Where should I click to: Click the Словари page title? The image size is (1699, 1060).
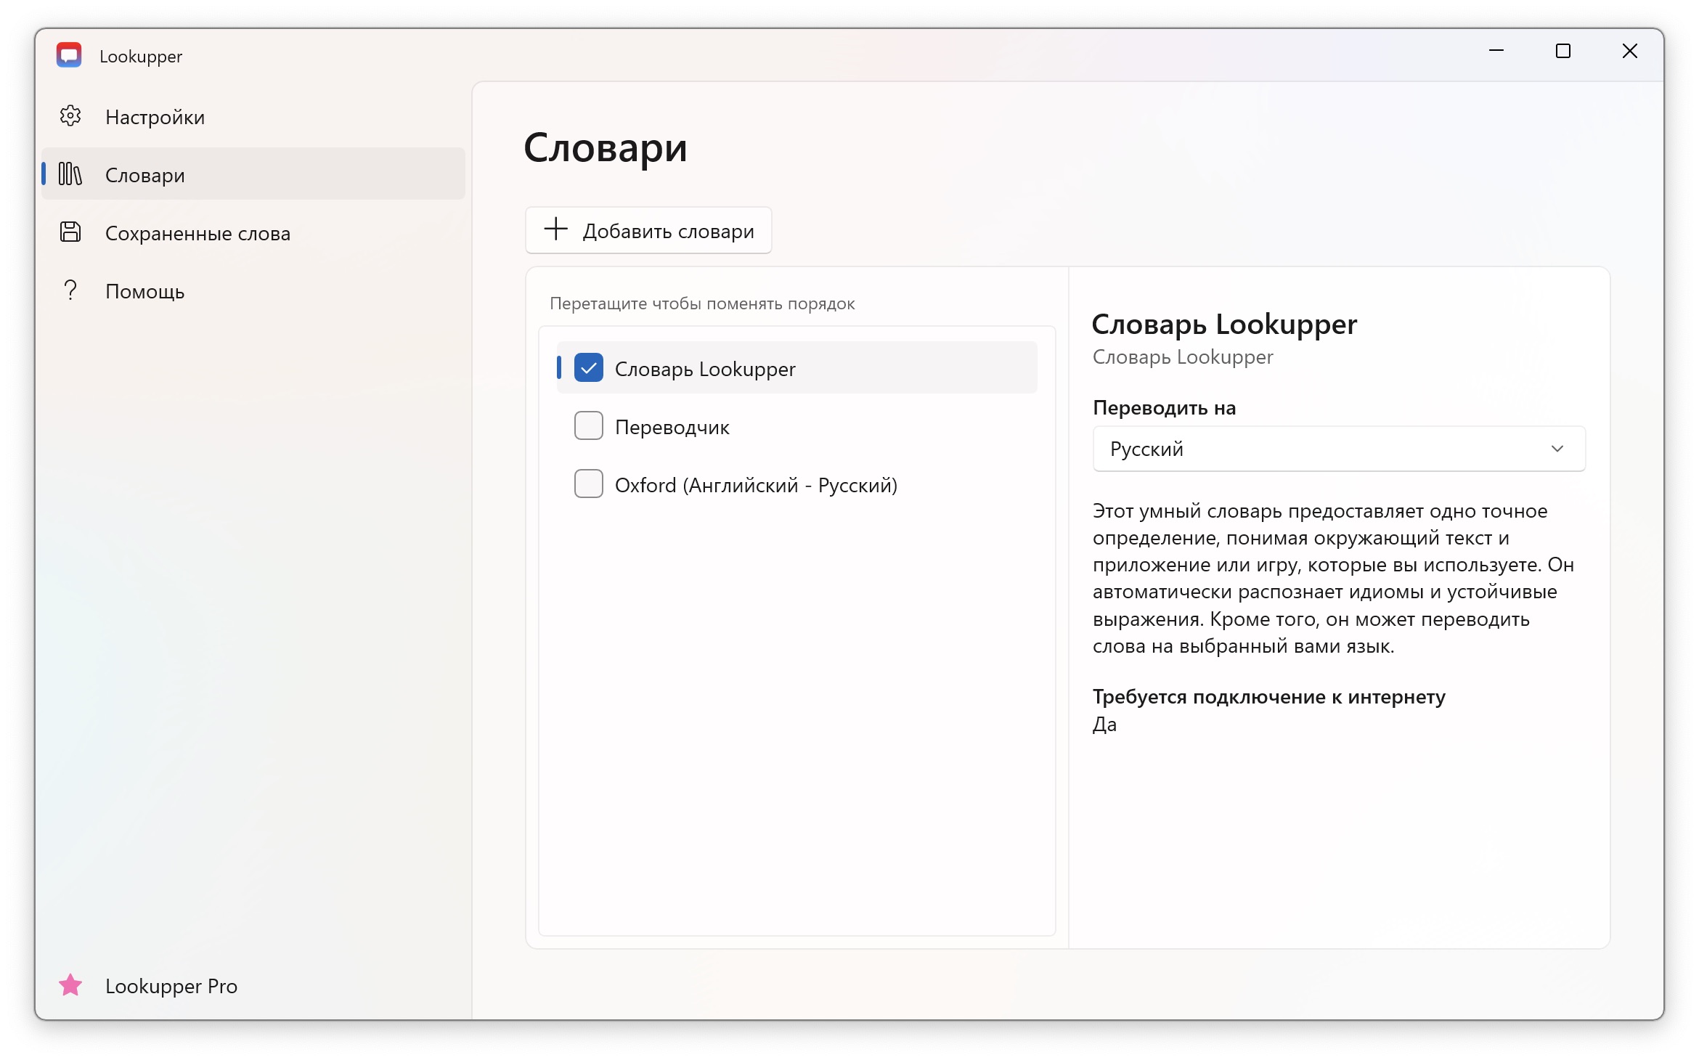pos(606,148)
